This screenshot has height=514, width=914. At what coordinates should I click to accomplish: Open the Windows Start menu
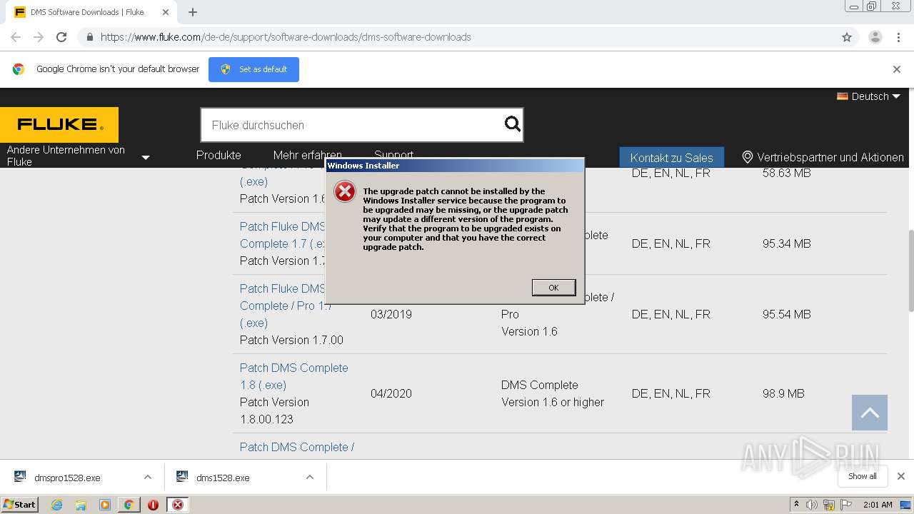[20, 504]
